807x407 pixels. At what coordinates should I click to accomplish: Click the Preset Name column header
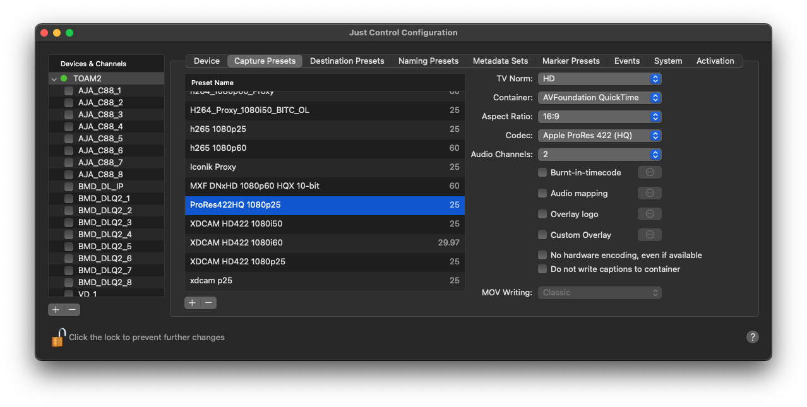[325, 83]
